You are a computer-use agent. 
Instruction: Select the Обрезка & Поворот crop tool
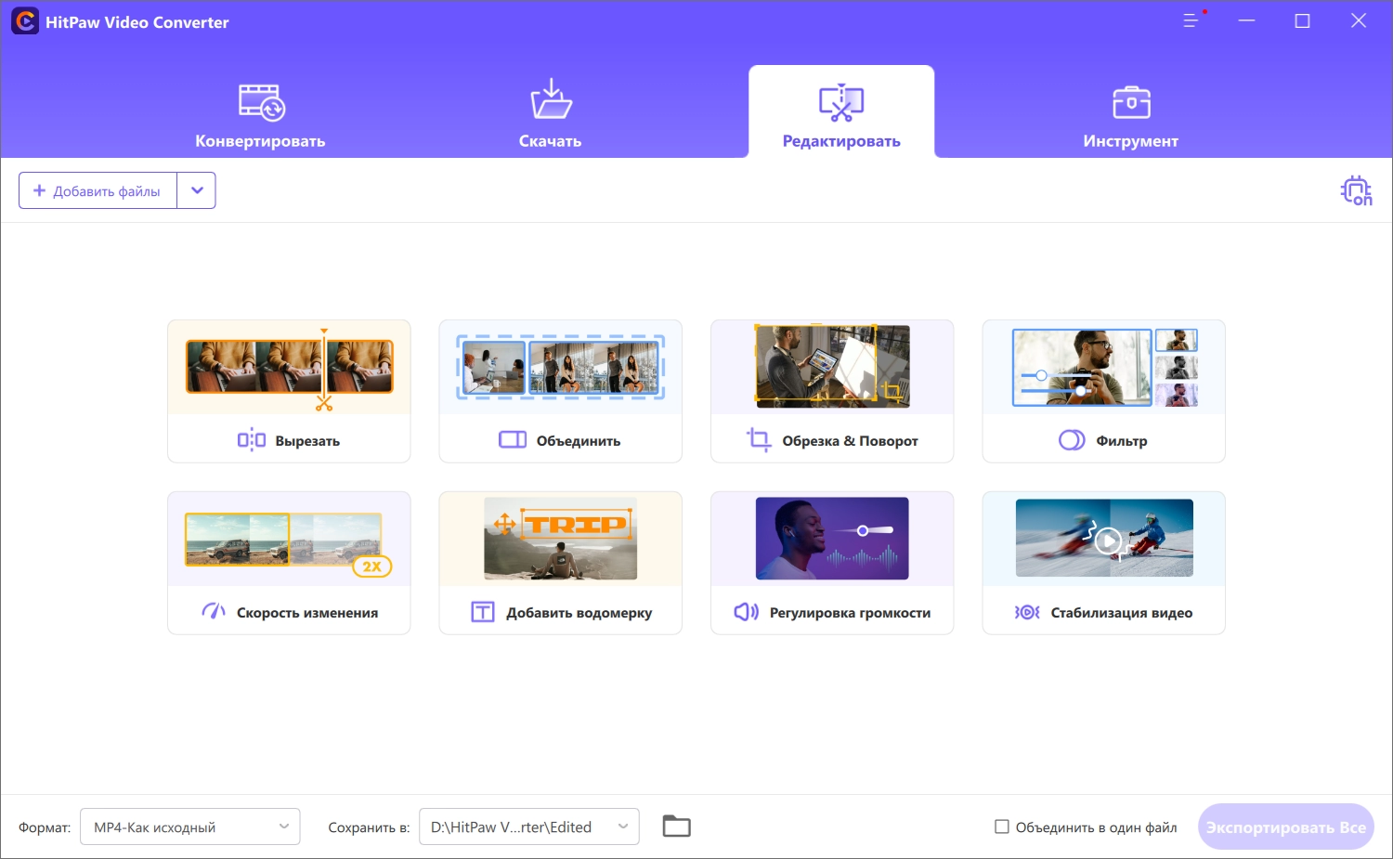click(x=832, y=391)
